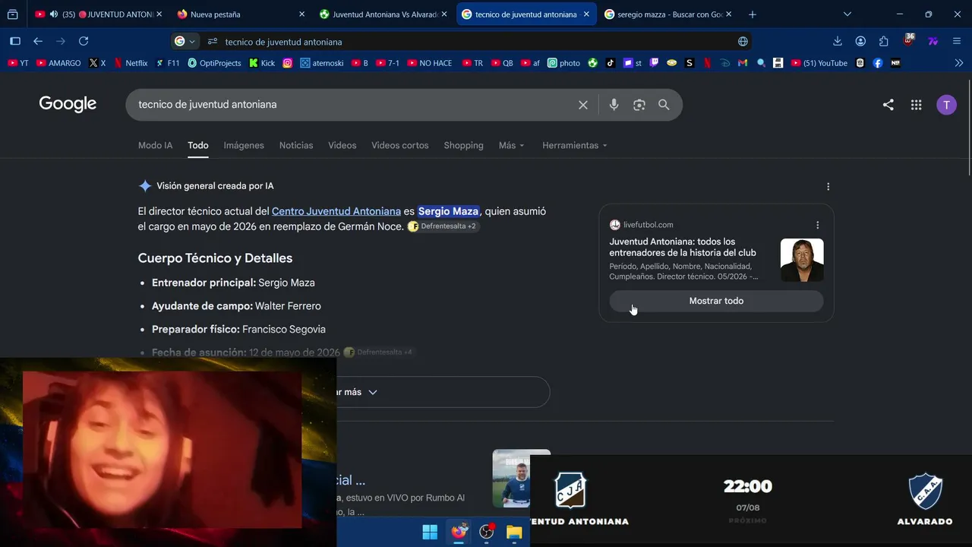Open the Firefox account menu

pos(860,42)
